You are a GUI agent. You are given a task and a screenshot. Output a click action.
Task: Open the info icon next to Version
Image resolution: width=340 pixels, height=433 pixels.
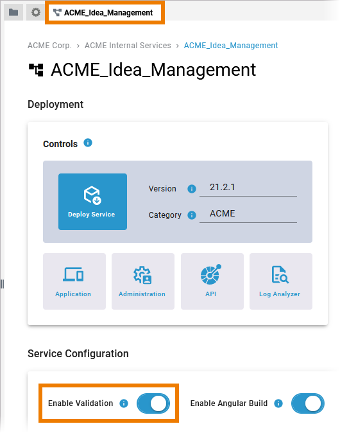[192, 189]
